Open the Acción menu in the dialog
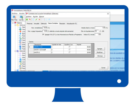 35,16
